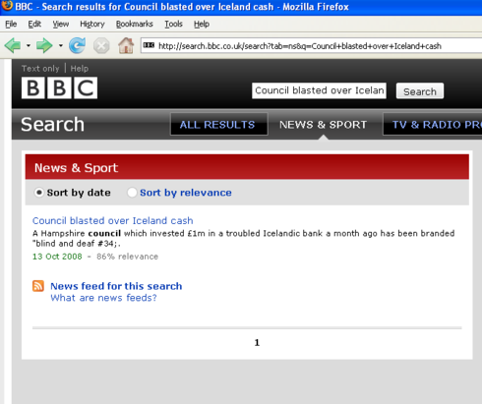Open the Help menu in the menu bar

(x=202, y=24)
